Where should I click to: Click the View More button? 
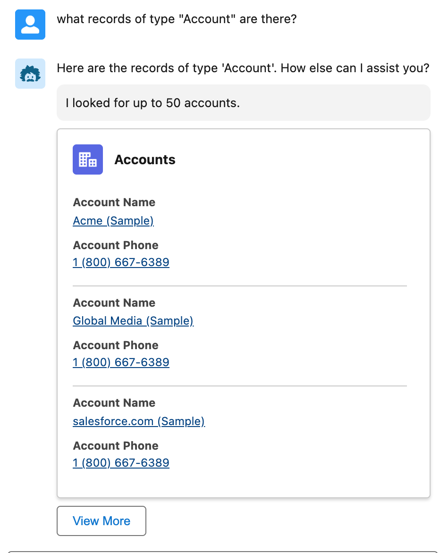(102, 521)
